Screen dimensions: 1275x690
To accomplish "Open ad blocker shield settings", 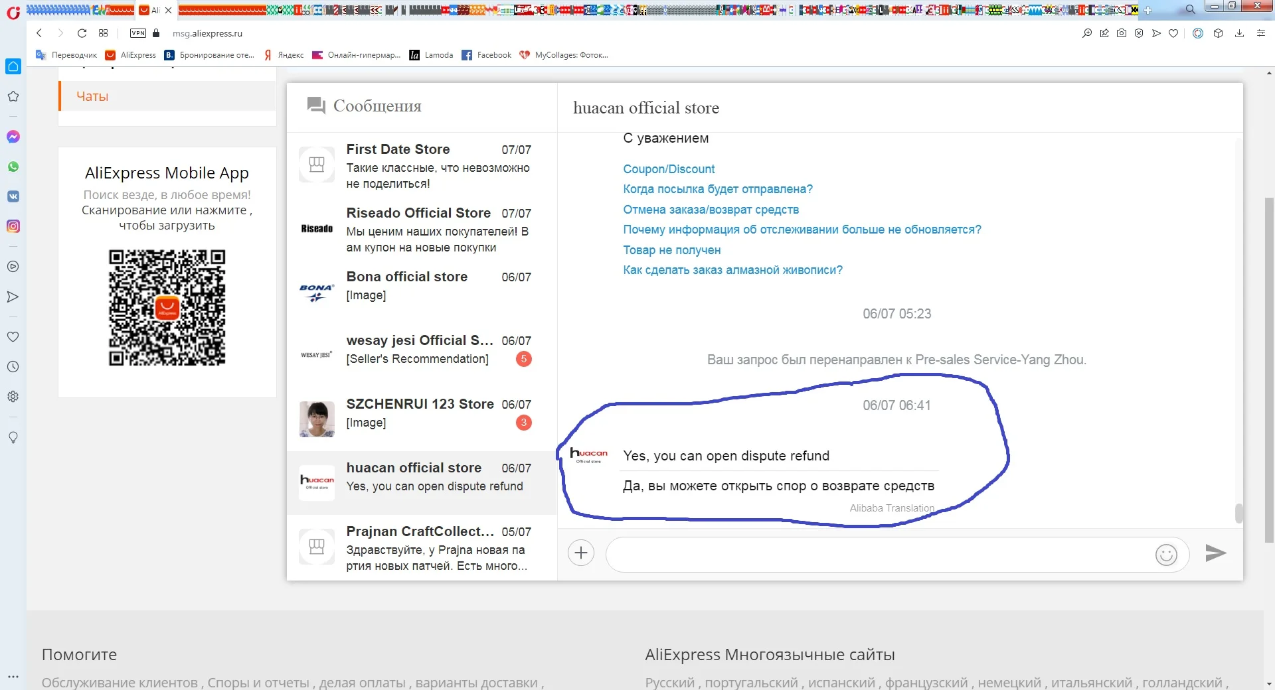I will pyautogui.click(x=1139, y=33).
